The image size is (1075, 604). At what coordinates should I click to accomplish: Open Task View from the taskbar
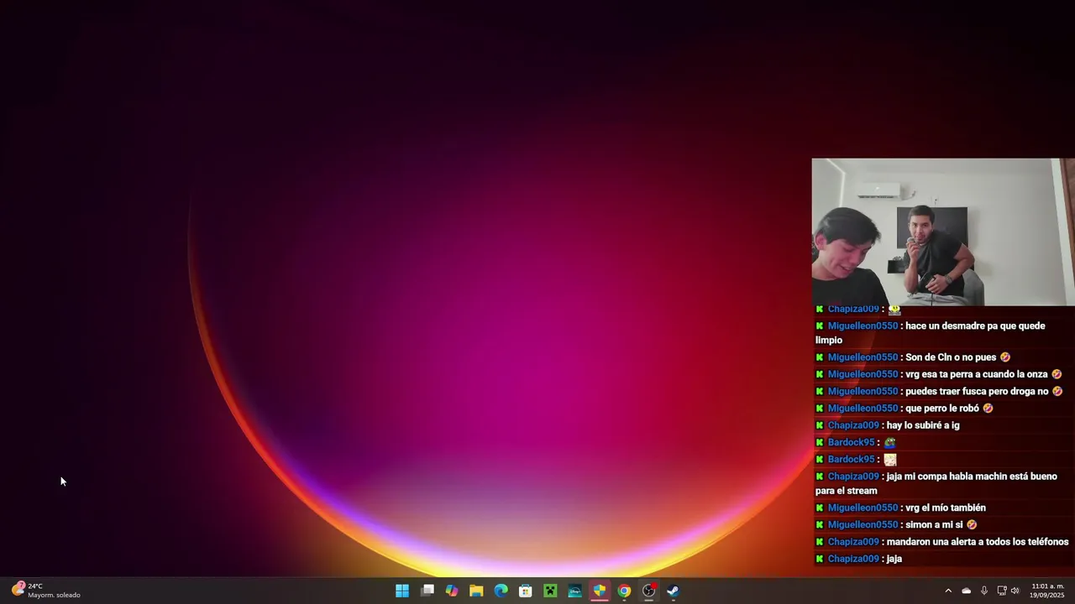click(427, 591)
